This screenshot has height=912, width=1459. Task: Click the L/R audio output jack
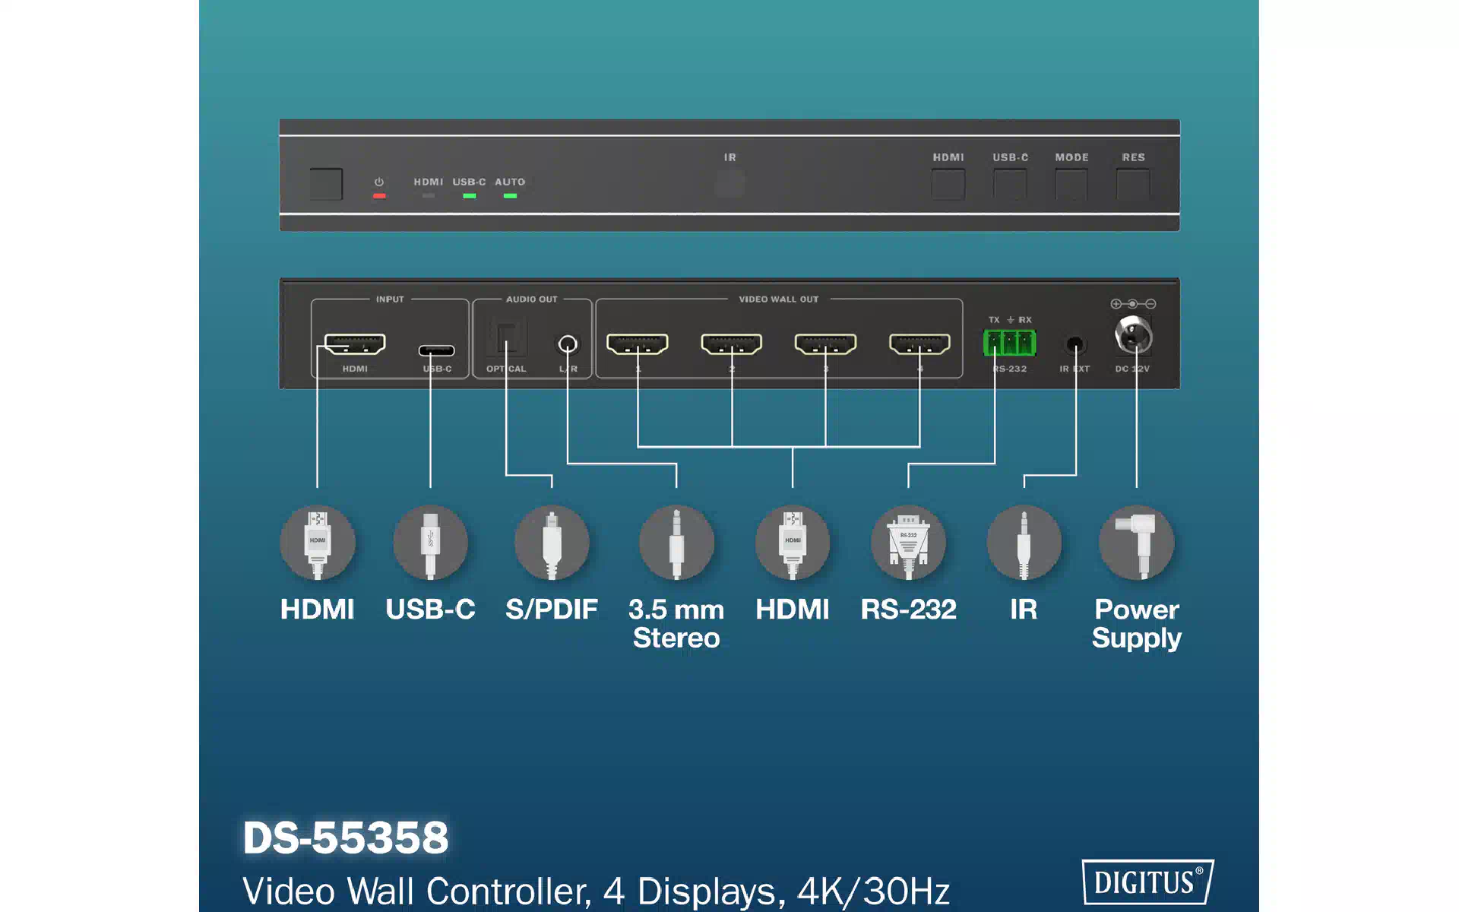[568, 344]
